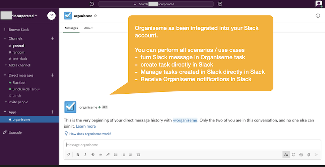The image size is (325, 167).
Task: Attach a file with the paperclip
Action: tap(309, 155)
